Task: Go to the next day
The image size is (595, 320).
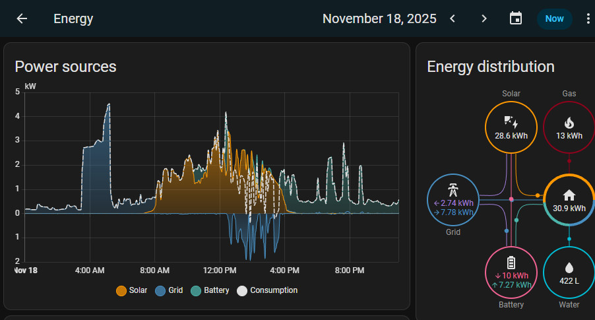Action: [484, 18]
